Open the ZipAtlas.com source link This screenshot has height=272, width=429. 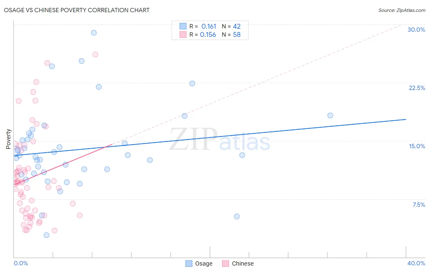coord(402,10)
